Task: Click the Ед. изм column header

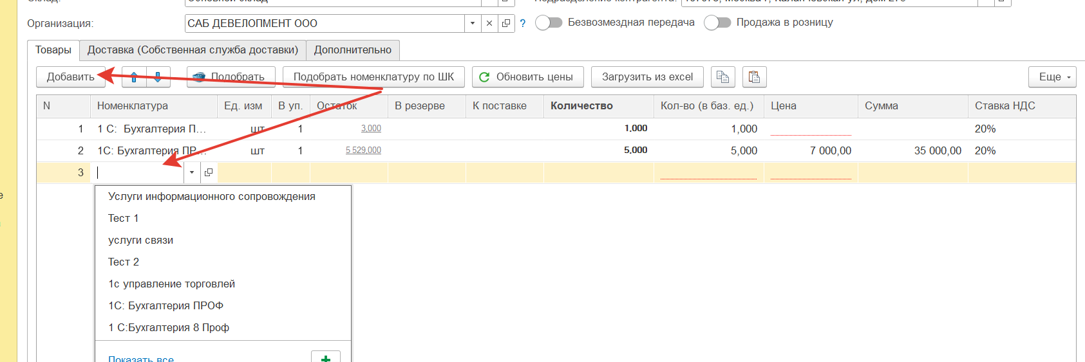Action: (244, 106)
